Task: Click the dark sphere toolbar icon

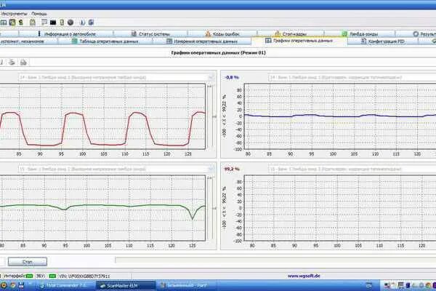Action: point(70,23)
